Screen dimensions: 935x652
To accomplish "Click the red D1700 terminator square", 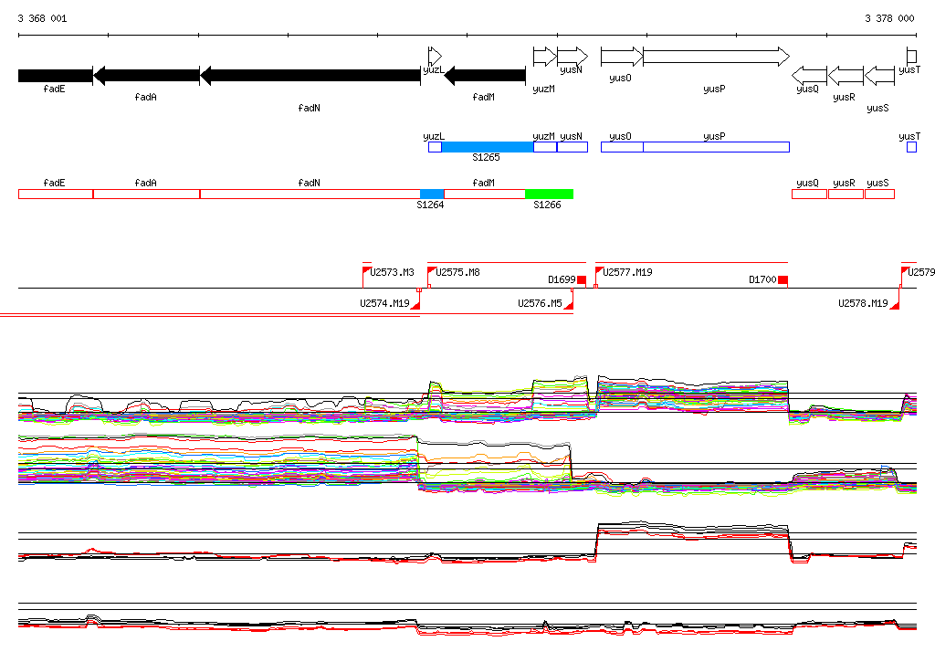I will (x=783, y=279).
